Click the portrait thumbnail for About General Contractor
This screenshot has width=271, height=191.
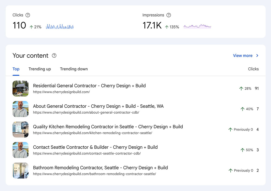(21, 109)
